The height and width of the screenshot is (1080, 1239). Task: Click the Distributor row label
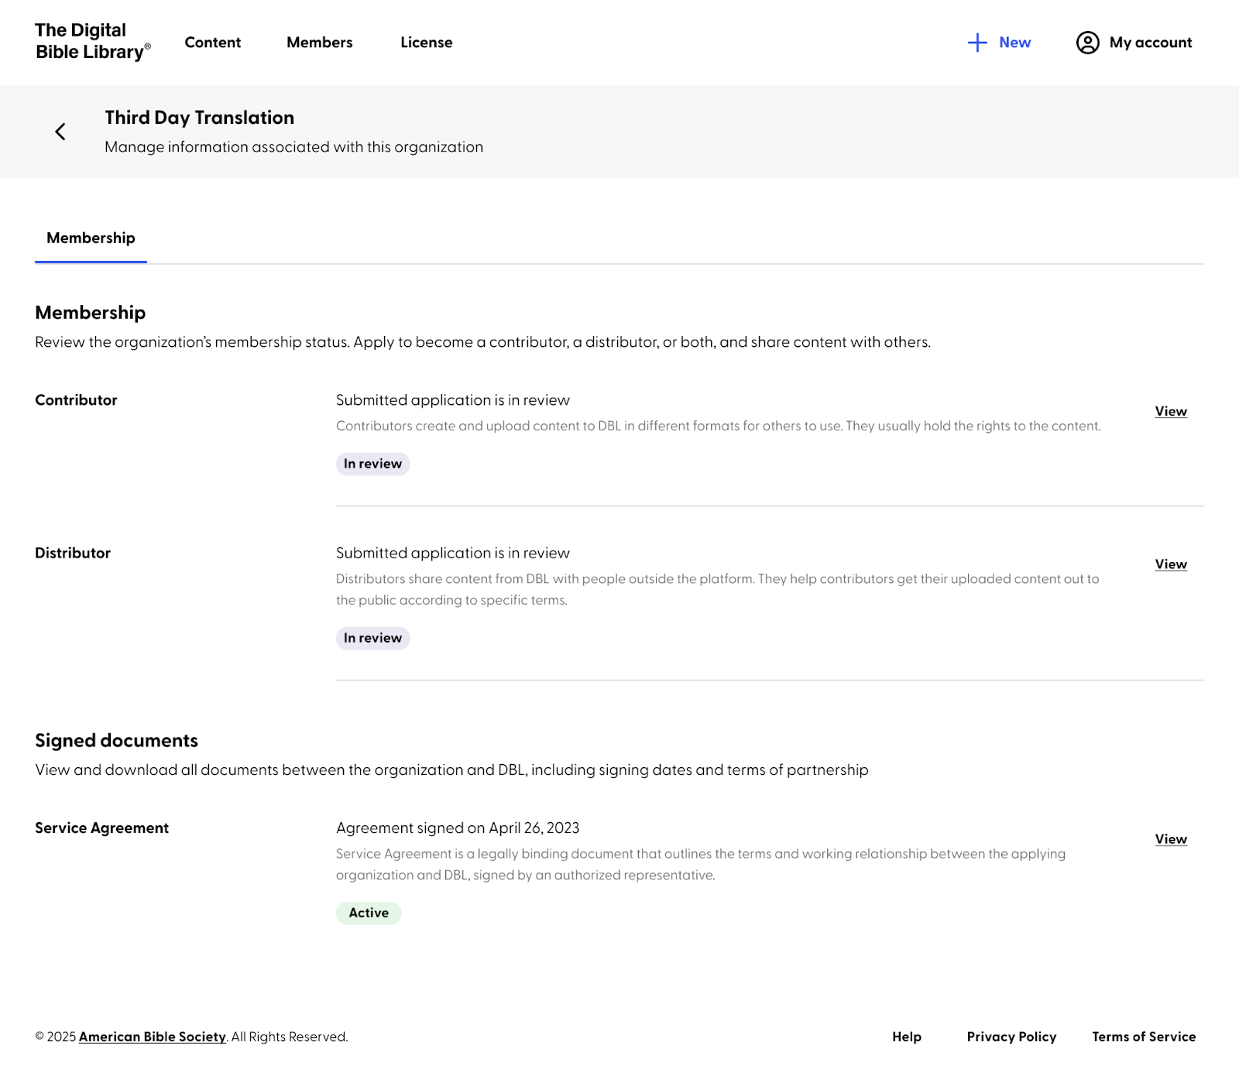[x=73, y=553]
